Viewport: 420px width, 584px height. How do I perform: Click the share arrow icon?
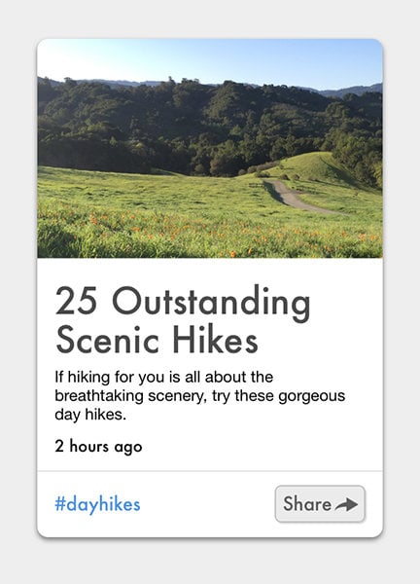[x=346, y=504]
